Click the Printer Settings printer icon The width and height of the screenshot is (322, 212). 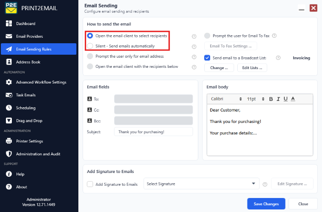(x=9, y=141)
